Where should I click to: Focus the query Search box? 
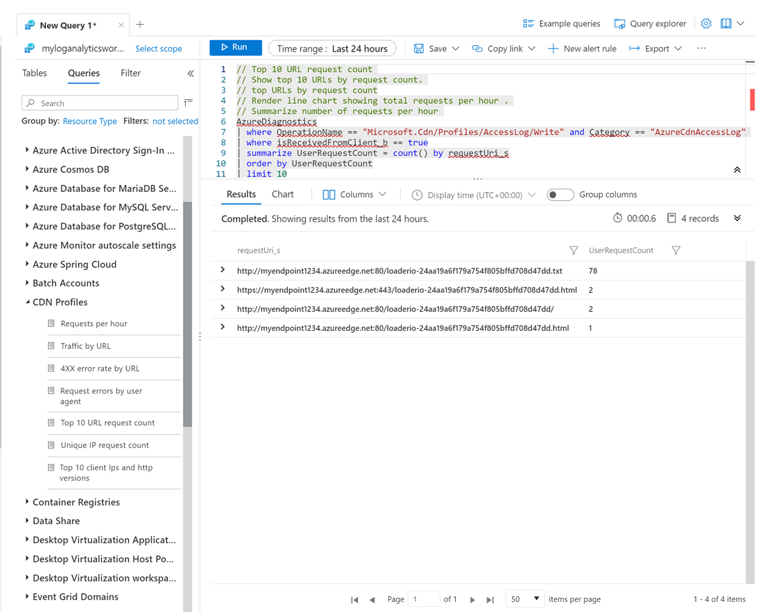pyautogui.click(x=100, y=103)
